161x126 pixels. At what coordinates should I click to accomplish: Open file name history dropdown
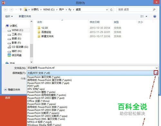(x=156, y=68)
